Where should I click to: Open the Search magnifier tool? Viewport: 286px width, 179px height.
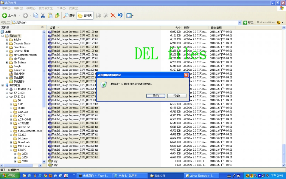click(x=69, y=16)
